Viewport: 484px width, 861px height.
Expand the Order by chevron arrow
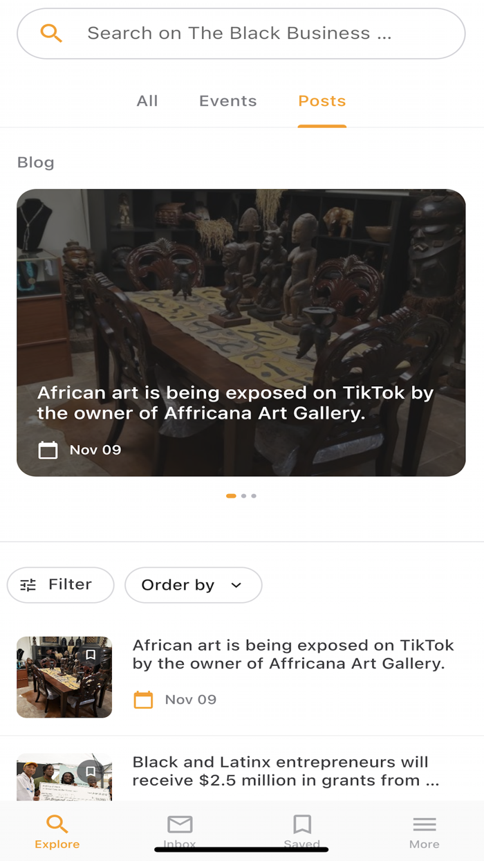pos(236,585)
